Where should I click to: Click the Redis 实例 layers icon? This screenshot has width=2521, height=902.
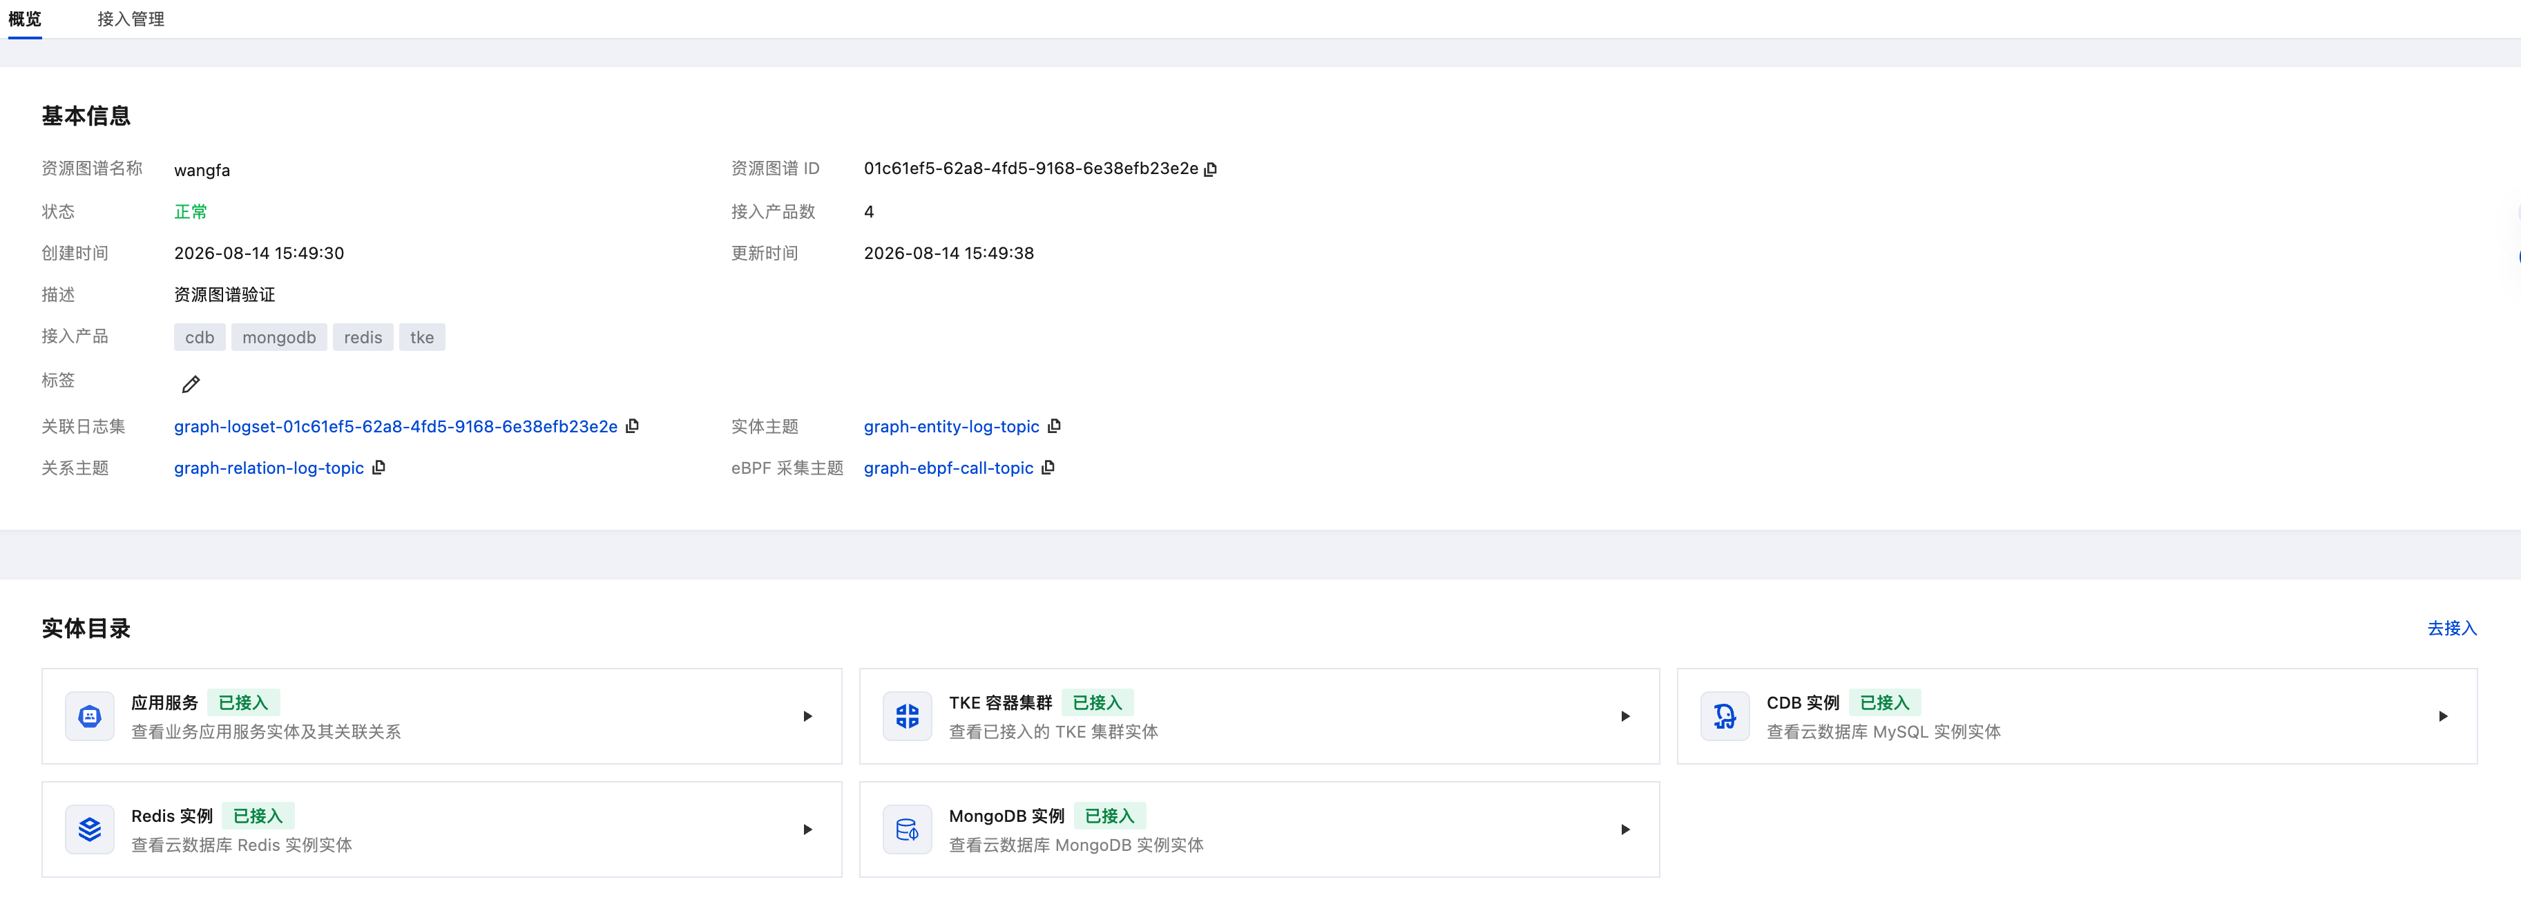click(x=90, y=831)
